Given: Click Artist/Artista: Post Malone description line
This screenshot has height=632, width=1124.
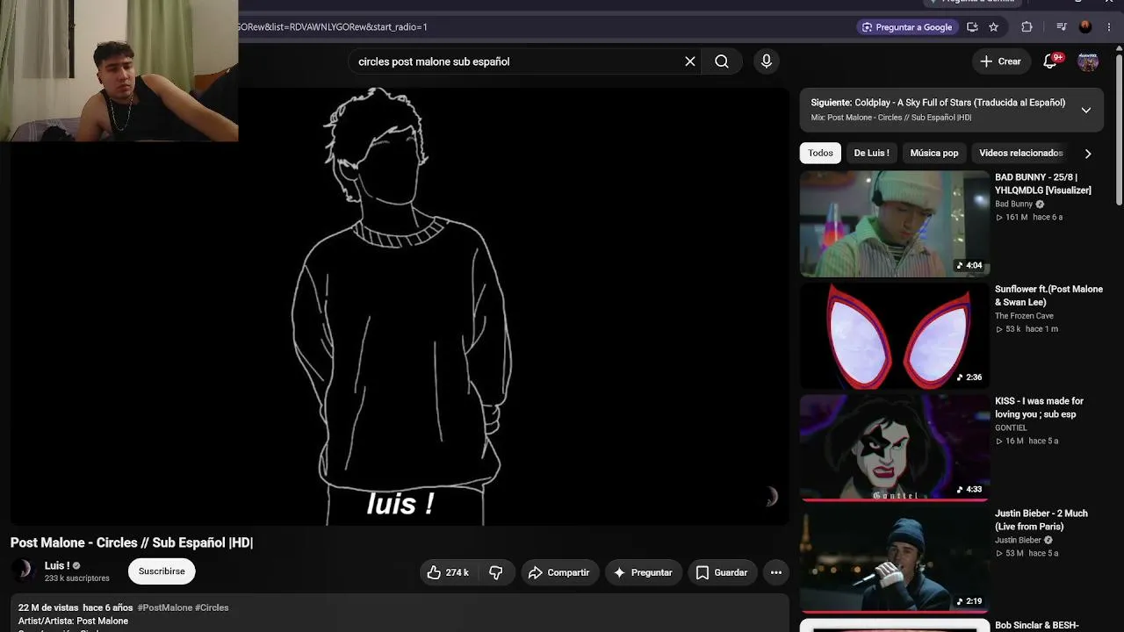Looking at the screenshot, I should 73,621.
